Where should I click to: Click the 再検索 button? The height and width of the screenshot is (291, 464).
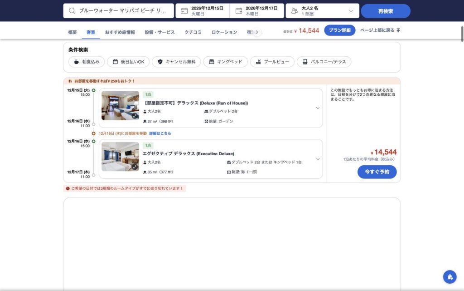(386, 11)
